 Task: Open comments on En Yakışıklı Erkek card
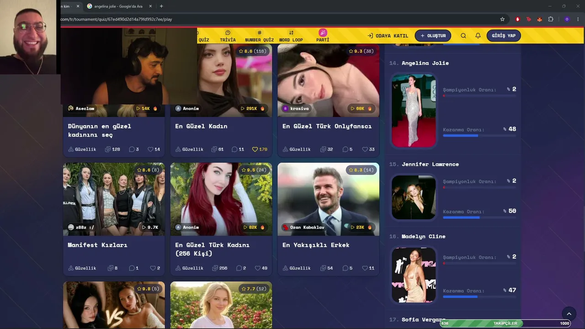point(347,268)
